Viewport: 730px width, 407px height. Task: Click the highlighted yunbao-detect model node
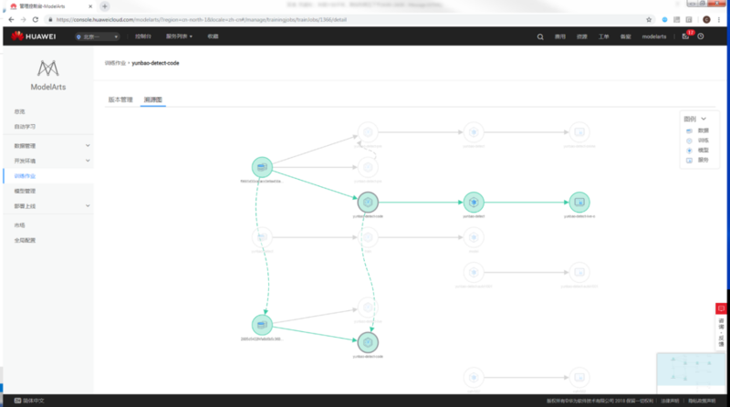click(x=474, y=202)
